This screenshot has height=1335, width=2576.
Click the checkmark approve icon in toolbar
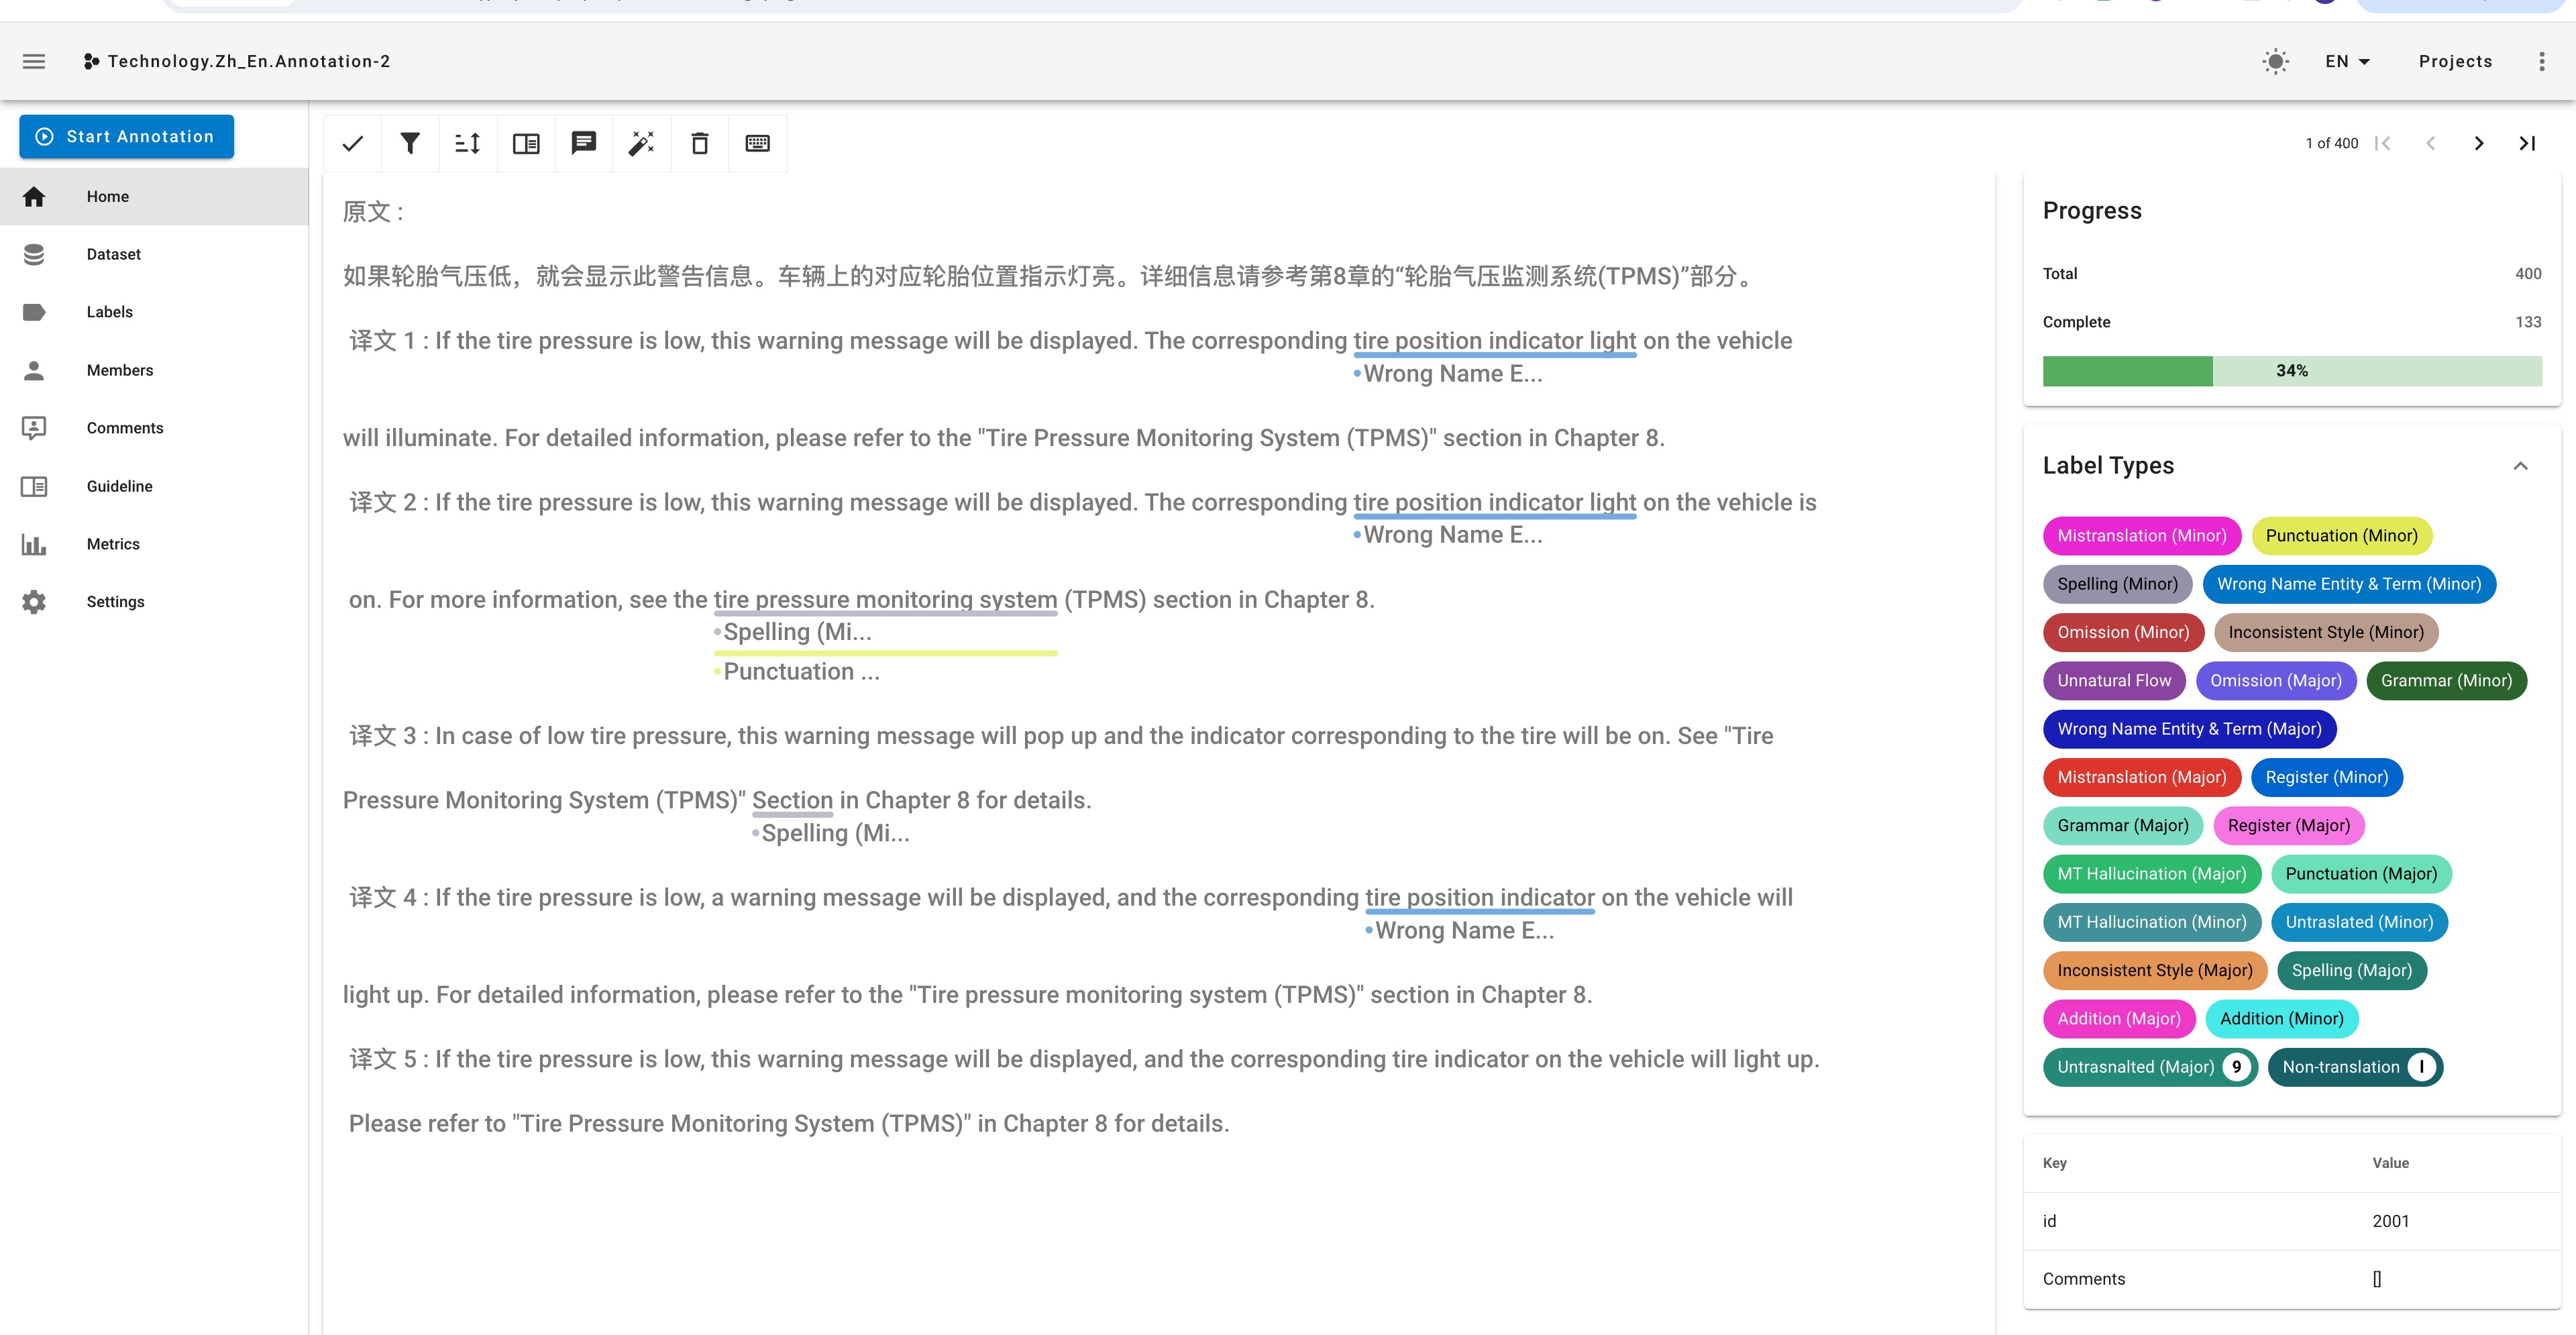(352, 144)
